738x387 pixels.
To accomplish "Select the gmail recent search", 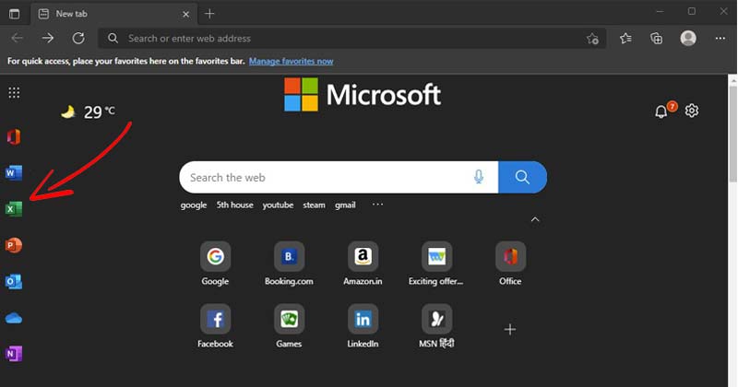I will pyautogui.click(x=345, y=205).
